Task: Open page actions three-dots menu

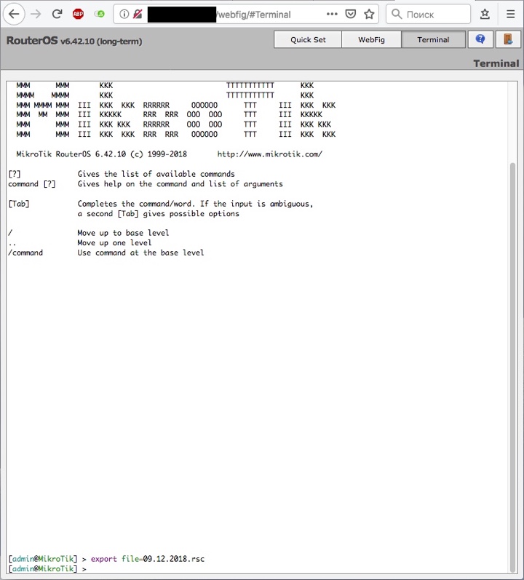Action: (x=332, y=15)
